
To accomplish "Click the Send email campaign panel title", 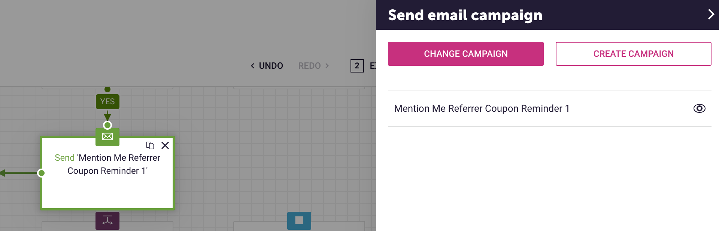I will point(465,15).
